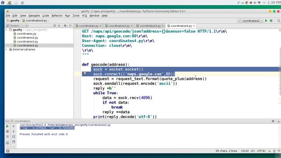Close the coordinates4.py editor tab
This screenshot has width=281, height=158.
194,26
